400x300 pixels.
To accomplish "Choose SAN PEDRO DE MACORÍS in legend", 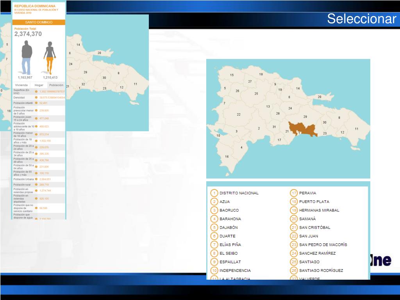I will click(323, 245).
